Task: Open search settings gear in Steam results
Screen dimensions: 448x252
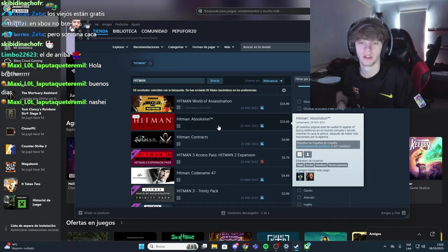Action: point(284,90)
